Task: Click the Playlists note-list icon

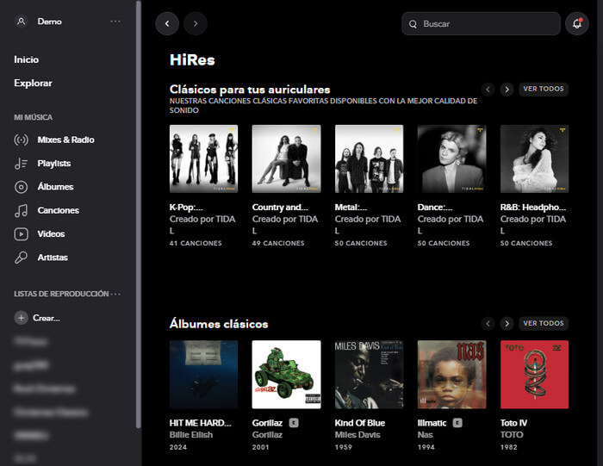Action: click(x=22, y=164)
